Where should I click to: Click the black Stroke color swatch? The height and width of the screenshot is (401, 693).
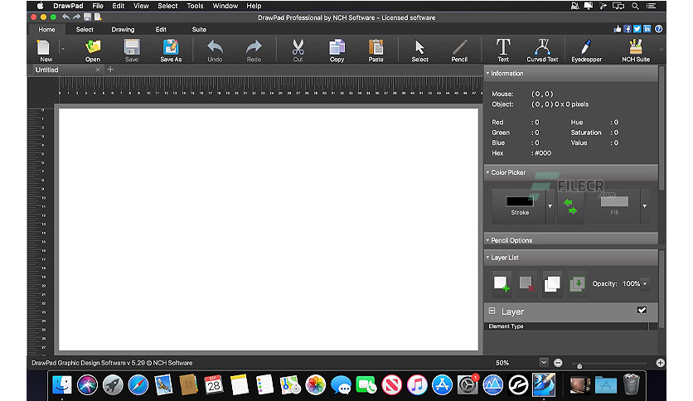pyautogui.click(x=520, y=201)
